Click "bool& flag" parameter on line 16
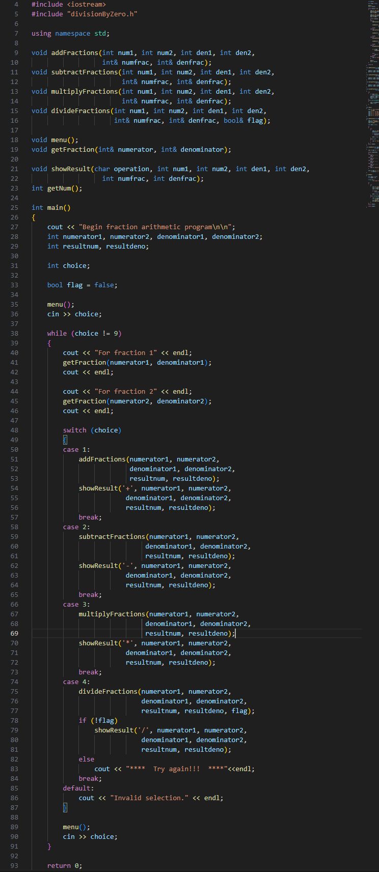The image size is (379, 872). point(243,120)
